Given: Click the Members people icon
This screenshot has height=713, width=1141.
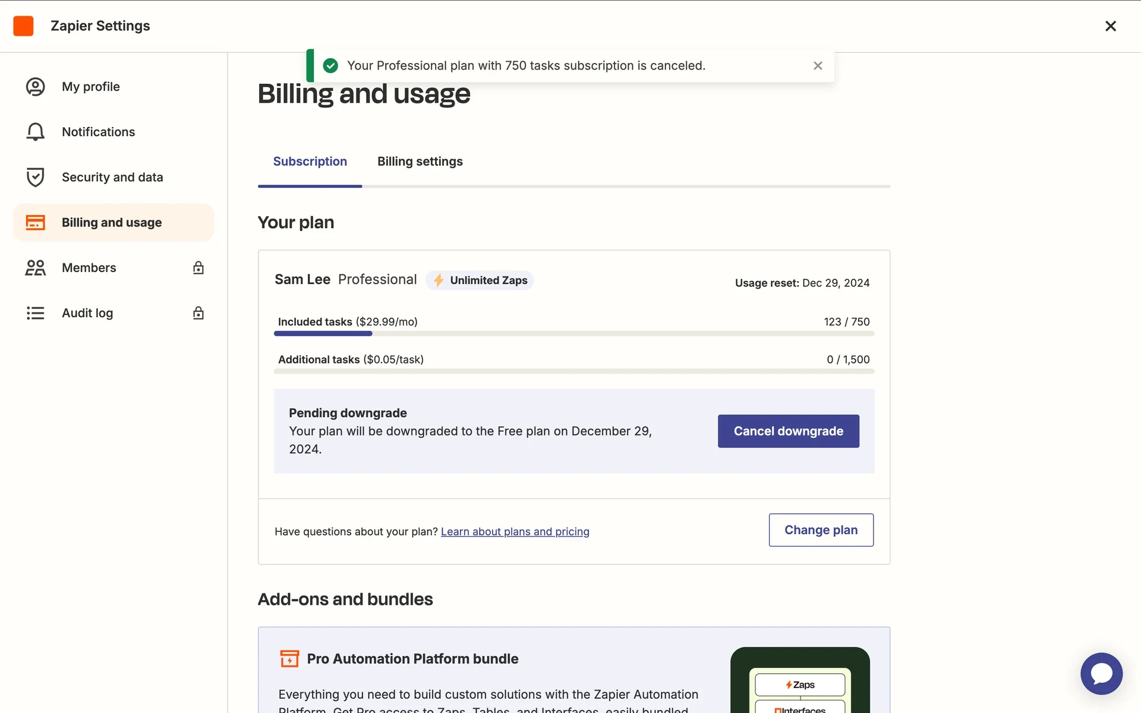Looking at the screenshot, I should [x=36, y=267].
